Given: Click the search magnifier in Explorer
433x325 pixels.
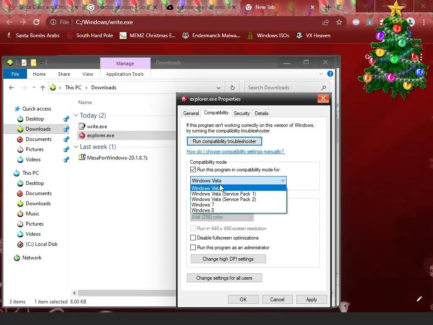Looking at the screenshot, I should 323,88.
